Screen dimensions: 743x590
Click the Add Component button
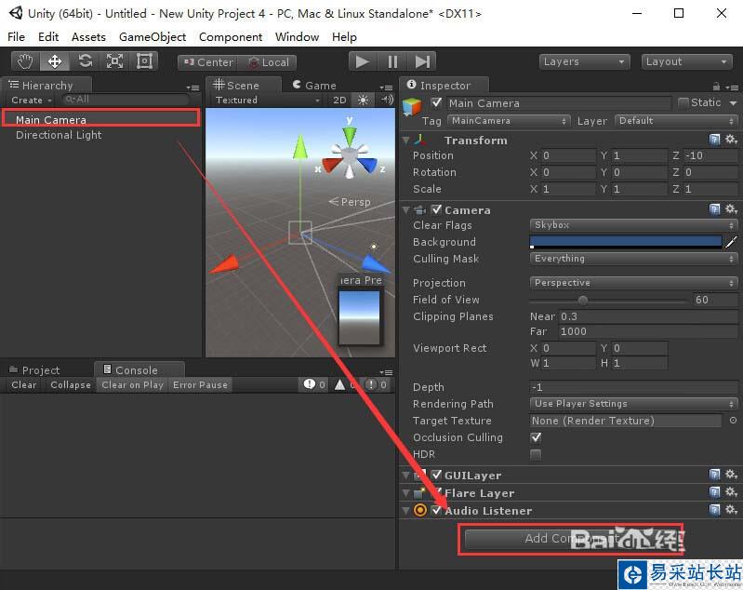coord(570,539)
